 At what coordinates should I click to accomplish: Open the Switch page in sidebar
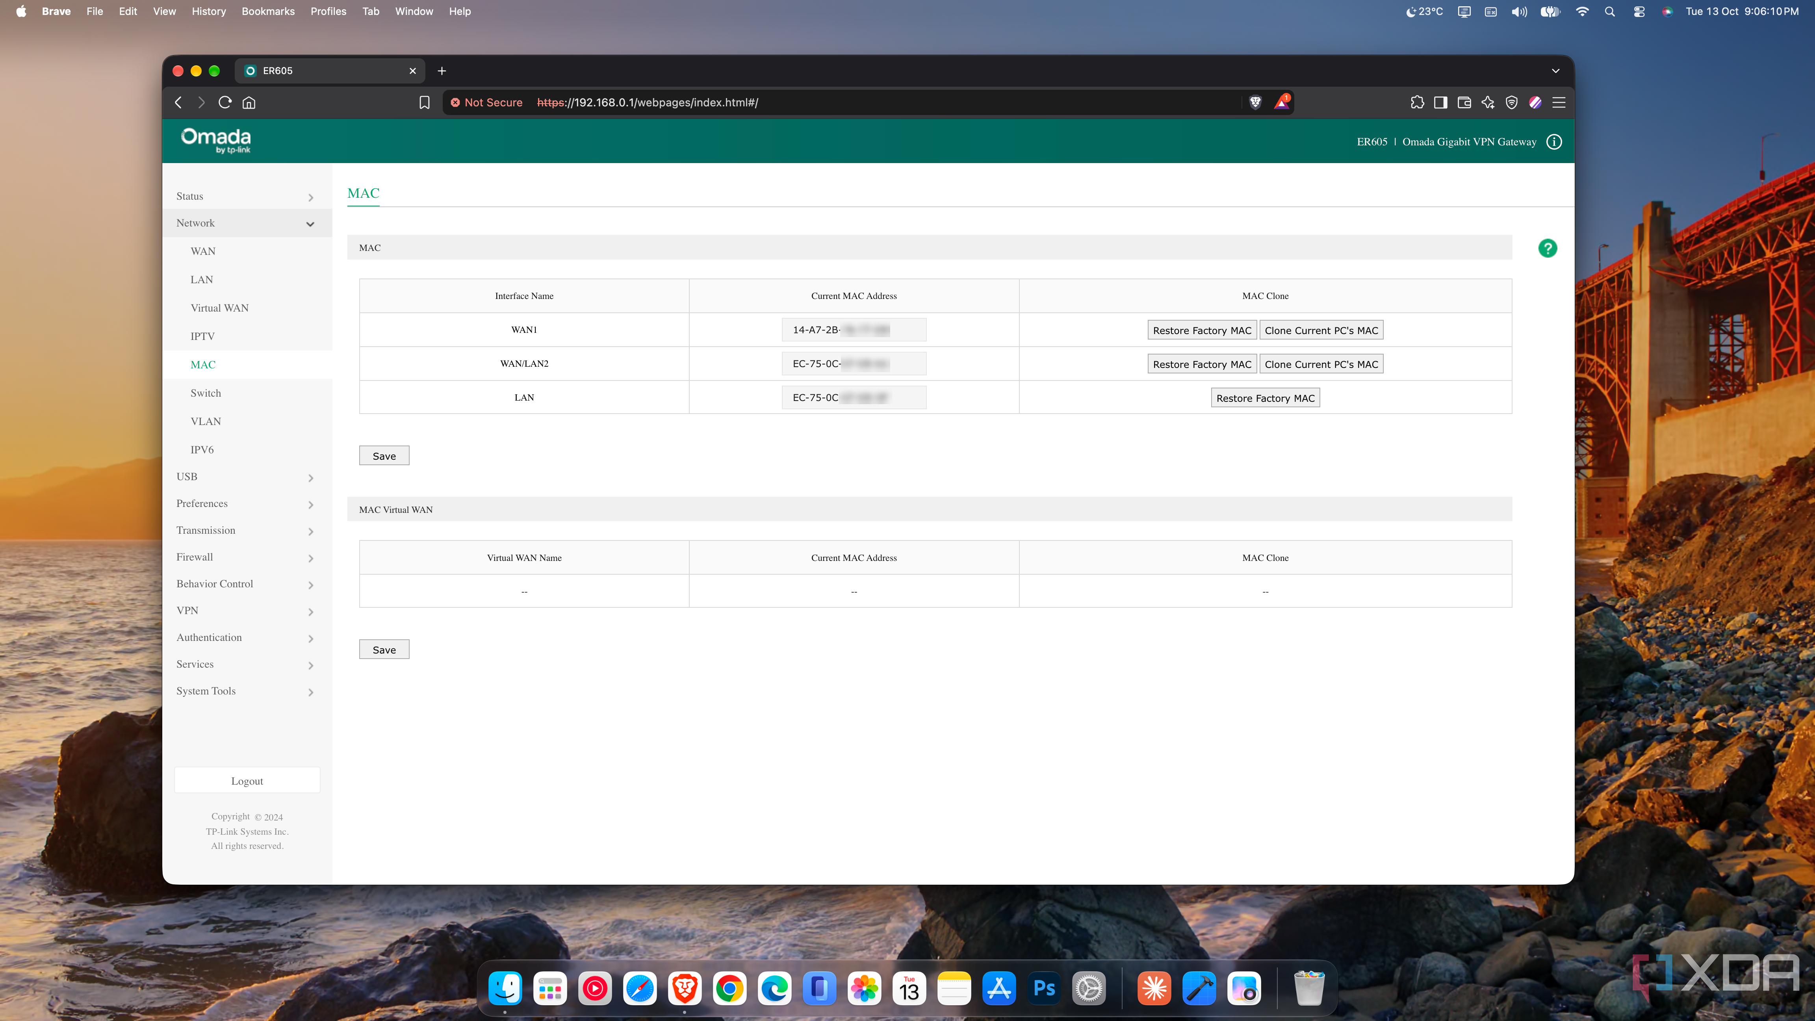[206, 392]
